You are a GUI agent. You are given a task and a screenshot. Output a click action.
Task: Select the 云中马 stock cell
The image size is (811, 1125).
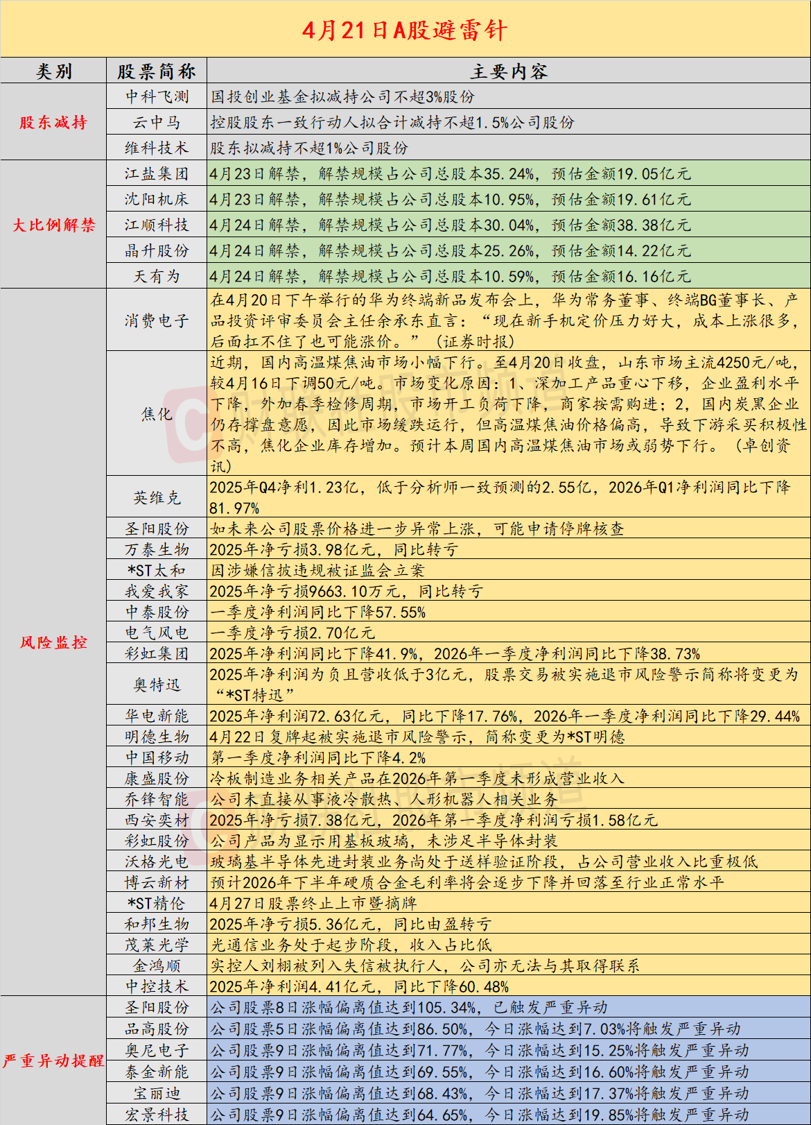pos(157,123)
